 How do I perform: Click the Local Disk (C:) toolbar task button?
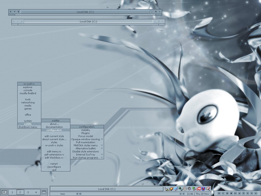[107, 189]
